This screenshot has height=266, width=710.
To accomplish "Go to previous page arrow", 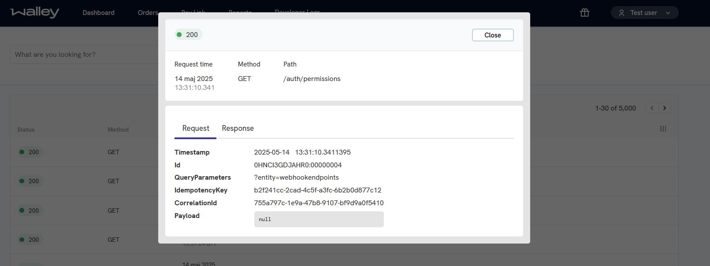I will pos(652,108).
